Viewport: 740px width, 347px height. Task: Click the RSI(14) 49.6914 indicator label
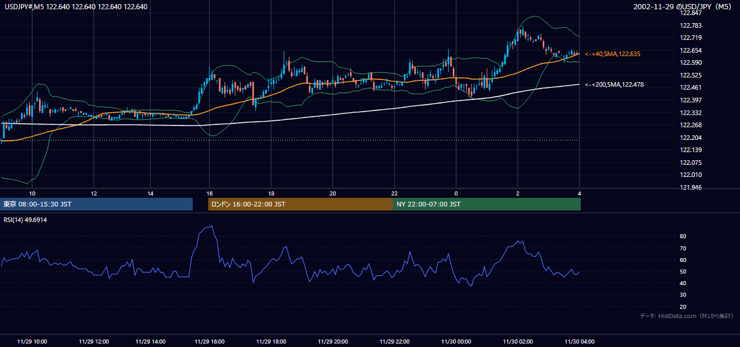point(25,220)
